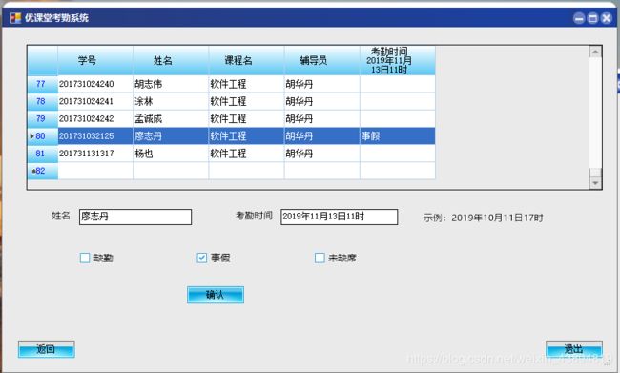The height and width of the screenshot is (373, 620).
Task: Click name cell 孟诚成
Action: (x=171, y=118)
